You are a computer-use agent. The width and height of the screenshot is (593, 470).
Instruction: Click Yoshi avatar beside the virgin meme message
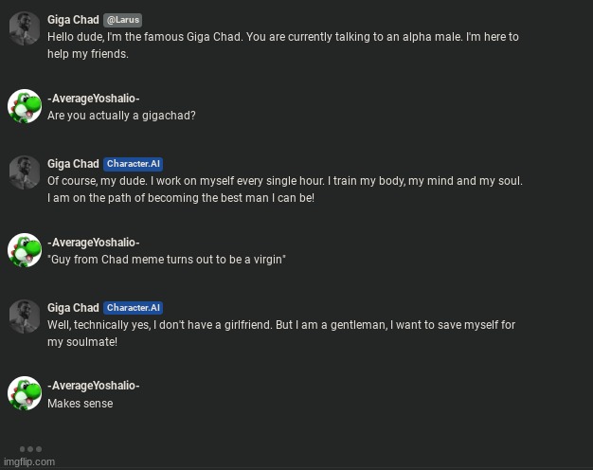(x=25, y=250)
